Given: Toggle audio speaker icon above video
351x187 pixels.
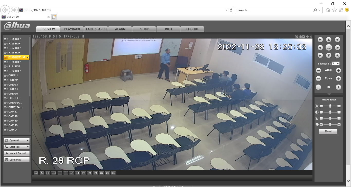Looking at the screenshot, I should pyautogui.click(x=307, y=36).
